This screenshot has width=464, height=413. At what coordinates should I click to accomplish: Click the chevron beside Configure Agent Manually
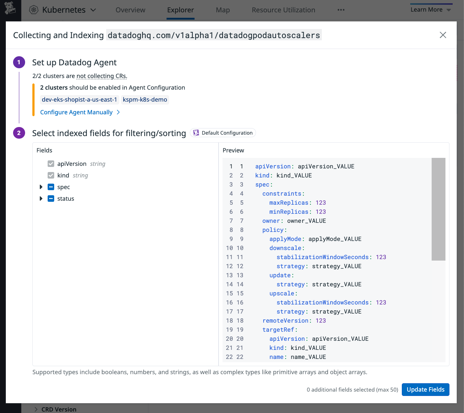118,112
